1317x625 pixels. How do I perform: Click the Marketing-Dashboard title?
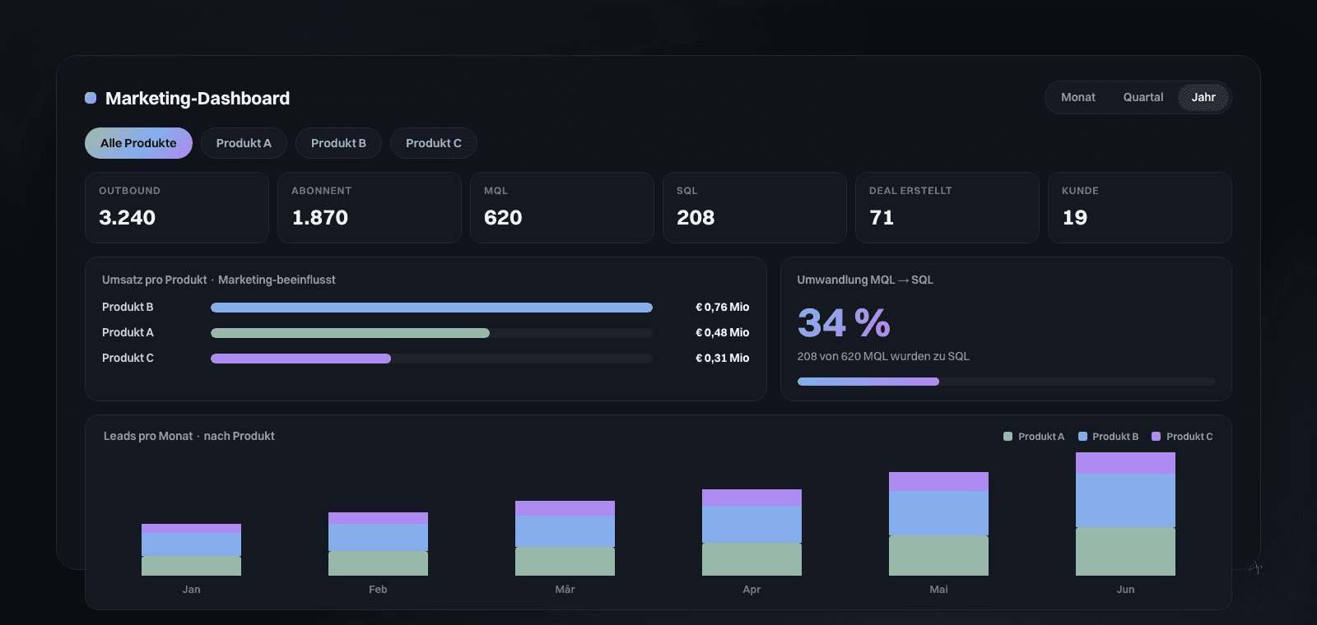[198, 98]
